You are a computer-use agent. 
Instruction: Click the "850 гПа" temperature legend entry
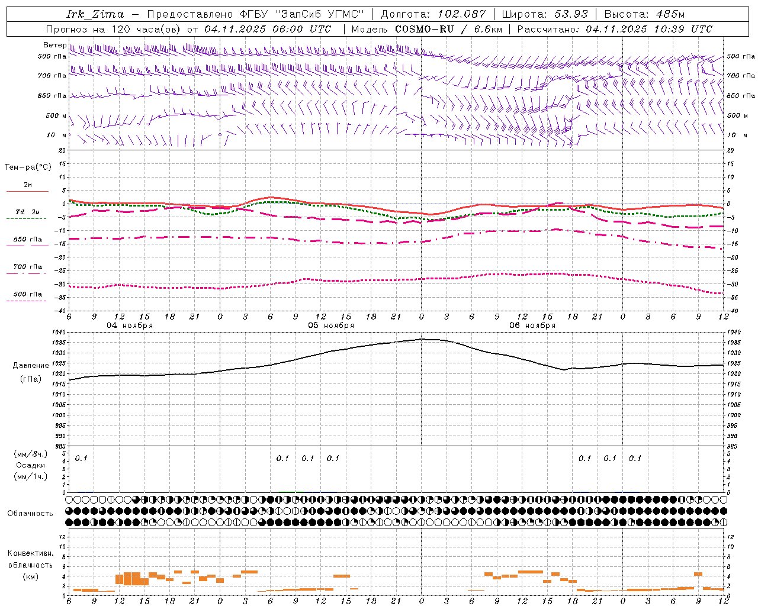click(27, 239)
